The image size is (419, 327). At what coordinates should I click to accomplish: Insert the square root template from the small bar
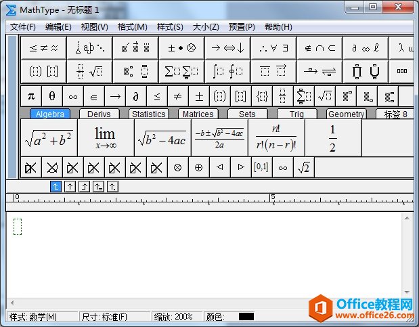[325, 96]
